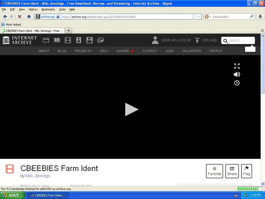Open the PROJECTS nav link
Image resolution: width=265 pixels, height=199 pixels.
(83, 51)
